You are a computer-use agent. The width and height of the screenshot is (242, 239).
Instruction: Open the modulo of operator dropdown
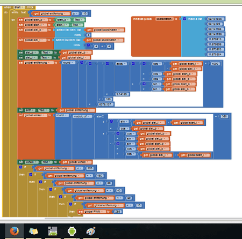pos(82,116)
